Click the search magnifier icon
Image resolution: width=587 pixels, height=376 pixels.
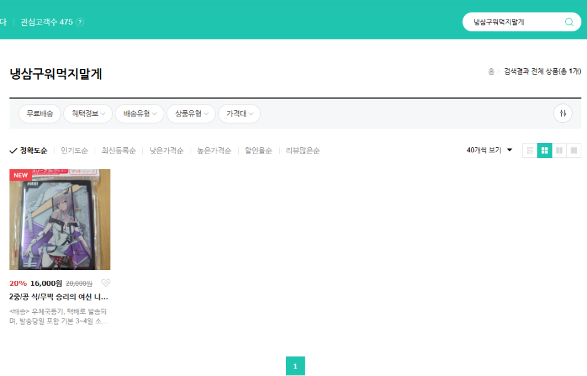[x=569, y=22]
